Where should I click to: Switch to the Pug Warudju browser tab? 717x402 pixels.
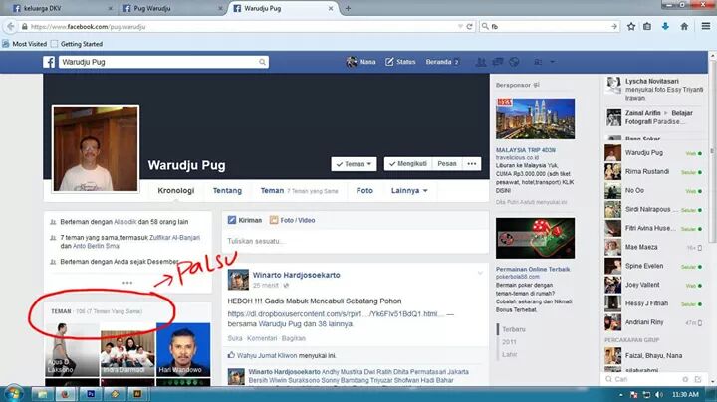[172, 8]
